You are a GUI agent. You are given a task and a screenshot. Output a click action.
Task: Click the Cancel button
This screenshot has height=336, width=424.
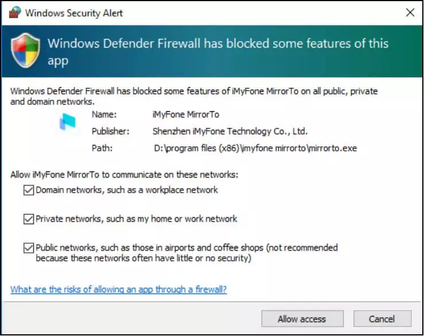tap(382, 319)
